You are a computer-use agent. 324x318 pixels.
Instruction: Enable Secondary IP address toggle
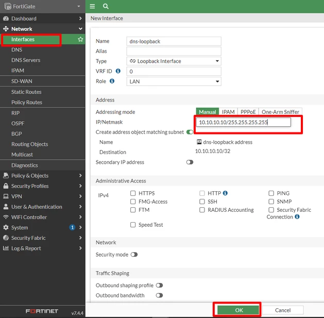[190, 162]
